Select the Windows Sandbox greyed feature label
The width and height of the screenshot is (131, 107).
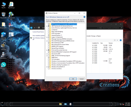57,69
